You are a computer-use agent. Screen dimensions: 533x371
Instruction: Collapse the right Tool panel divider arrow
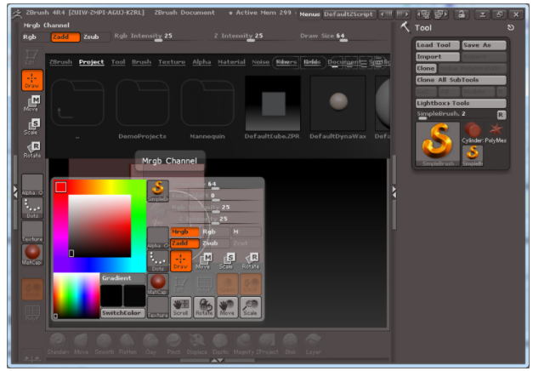[x=394, y=192]
